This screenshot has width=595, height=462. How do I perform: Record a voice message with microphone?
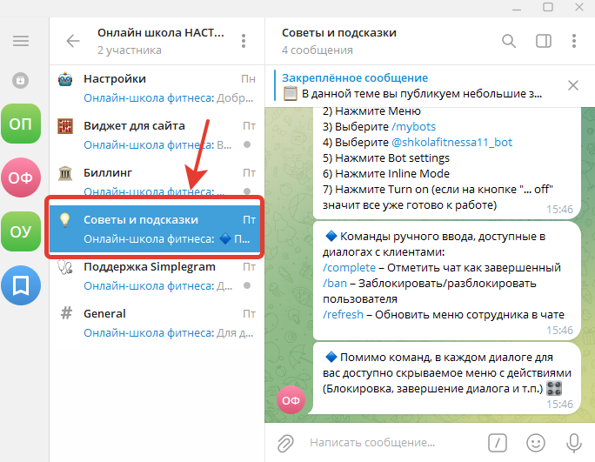(x=573, y=442)
